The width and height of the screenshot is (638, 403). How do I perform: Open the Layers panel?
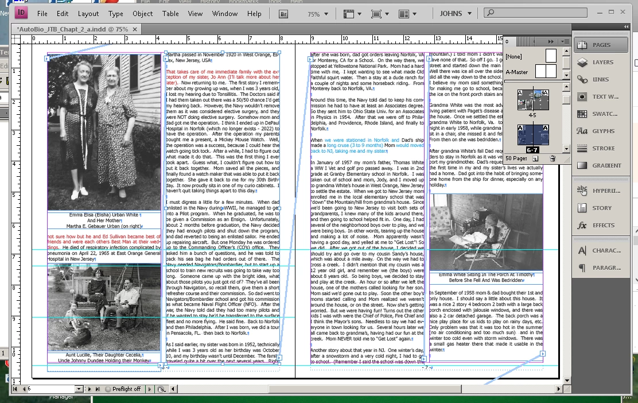pyautogui.click(x=601, y=62)
